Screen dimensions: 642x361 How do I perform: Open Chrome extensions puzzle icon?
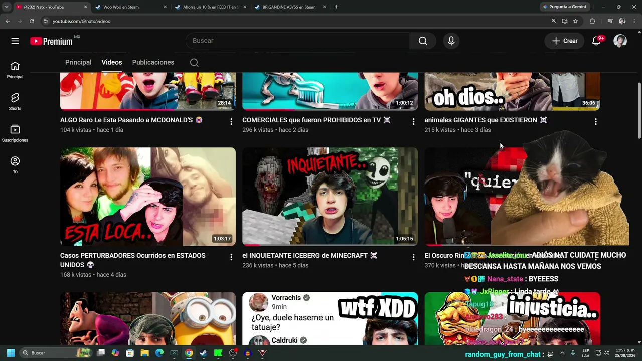[592, 21]
